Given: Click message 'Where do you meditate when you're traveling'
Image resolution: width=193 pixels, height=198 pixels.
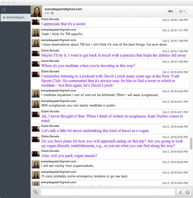Looking at the screenshot, I should (88, 66).
